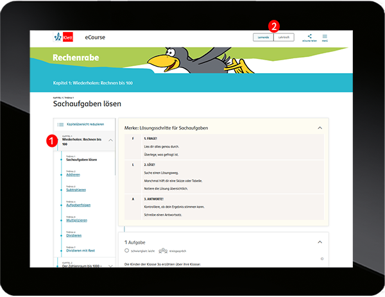Image resolution: width=385 pixels, height=297 pixels.
Task: Open the hamburger Menü icon
Action: click(325, 37)
